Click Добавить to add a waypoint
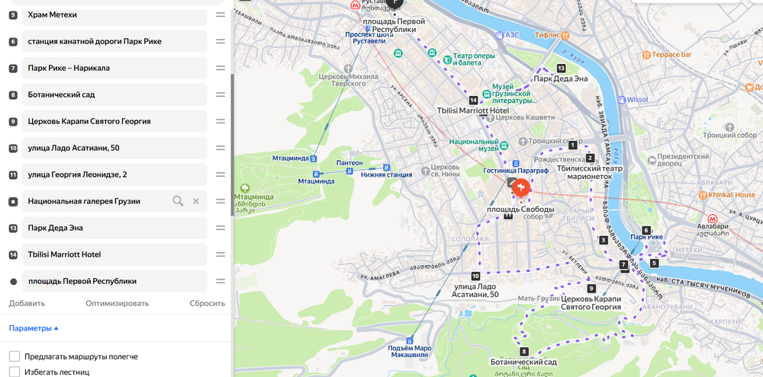The image size is (763, 377). [27, 303]
